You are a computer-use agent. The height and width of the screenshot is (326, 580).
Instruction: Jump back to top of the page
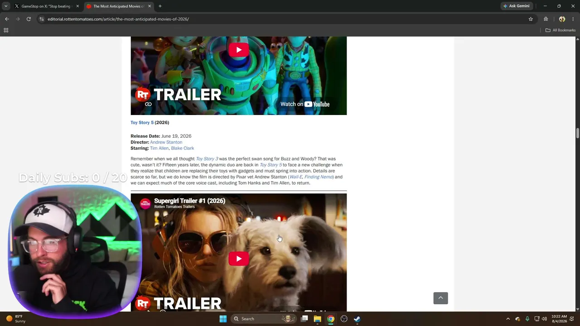(x=440, y=298)
